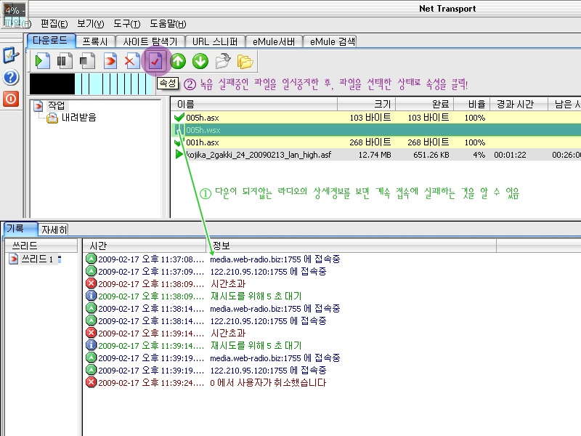Switch to the eMule서버 tab
The image size is (581, 436).
(274, 41)
